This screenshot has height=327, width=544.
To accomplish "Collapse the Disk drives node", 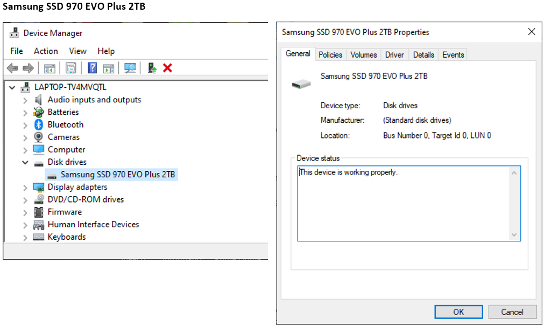I will pyautogui.click(x=25, y=162).
